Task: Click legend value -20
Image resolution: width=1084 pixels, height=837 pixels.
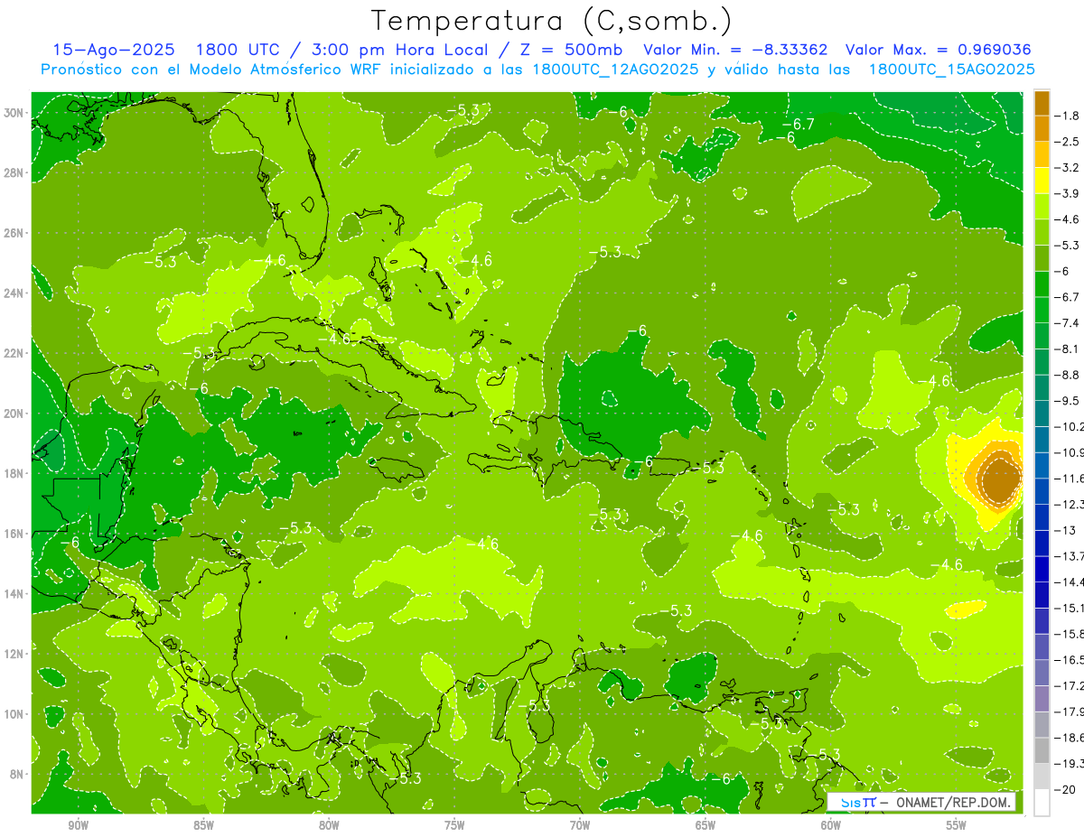Action: coord(1066,789)
